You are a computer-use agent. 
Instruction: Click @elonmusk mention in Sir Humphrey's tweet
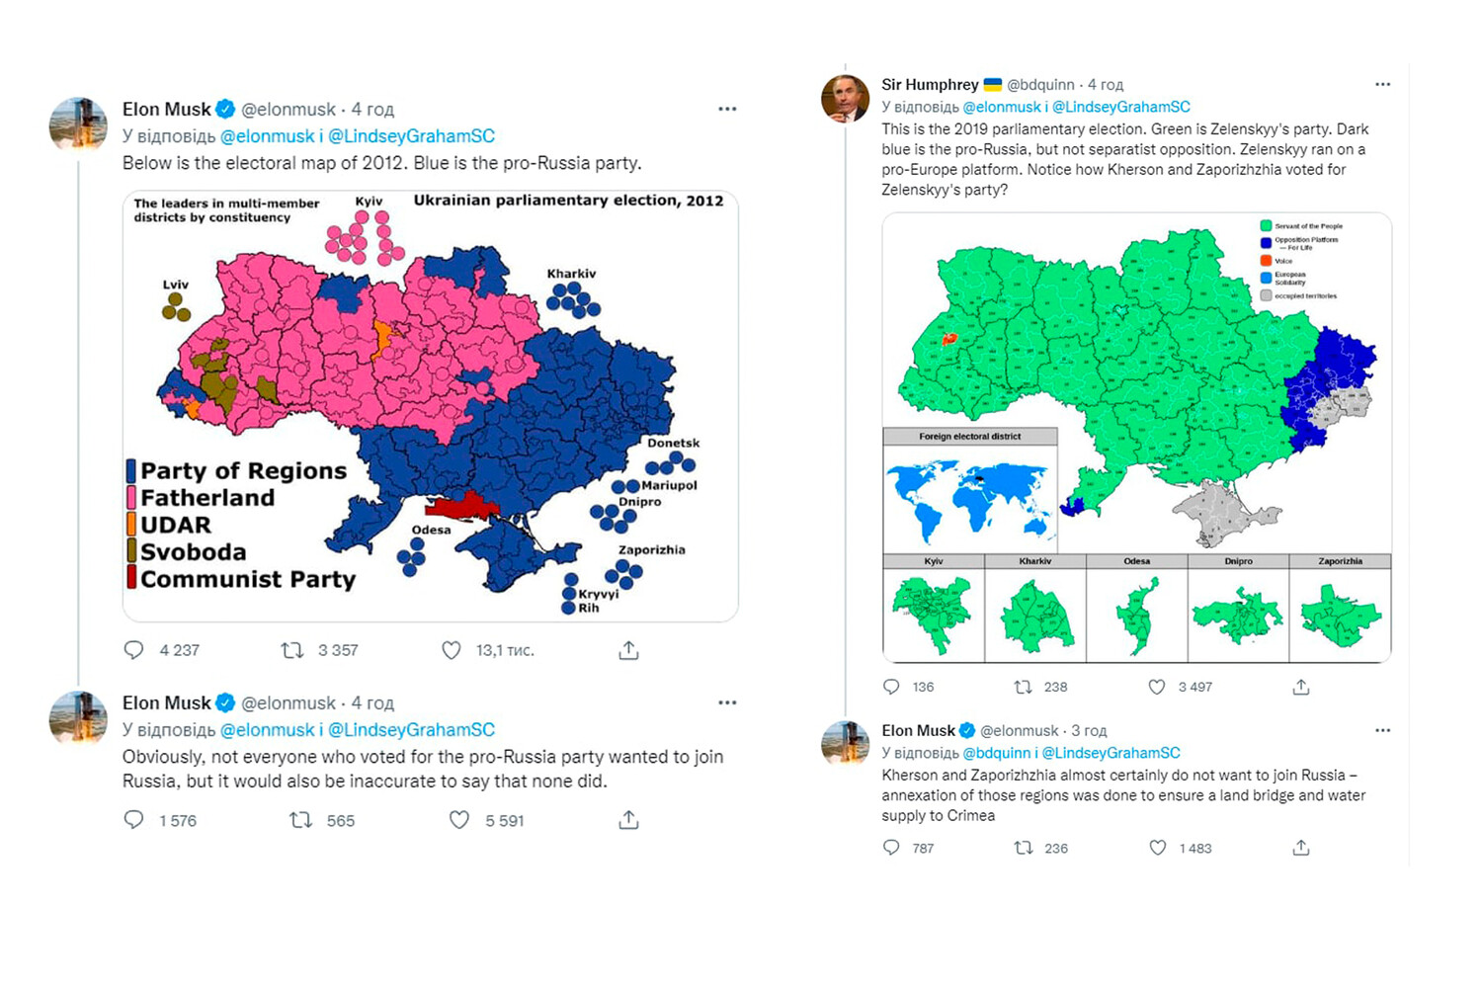pos(1002,107)
